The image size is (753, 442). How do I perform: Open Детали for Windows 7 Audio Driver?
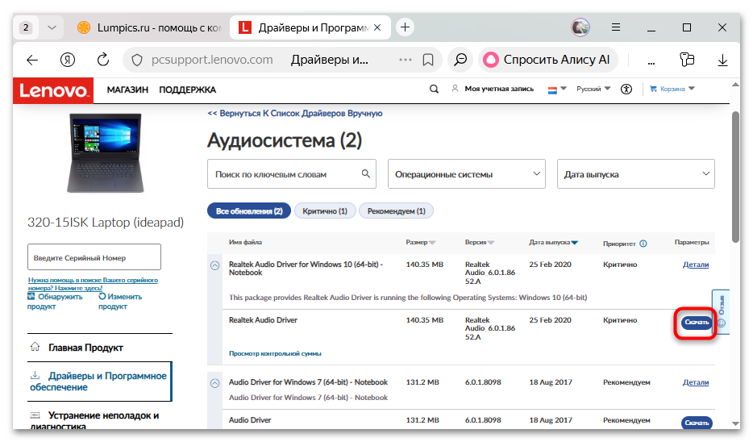[x=696, y=382]
